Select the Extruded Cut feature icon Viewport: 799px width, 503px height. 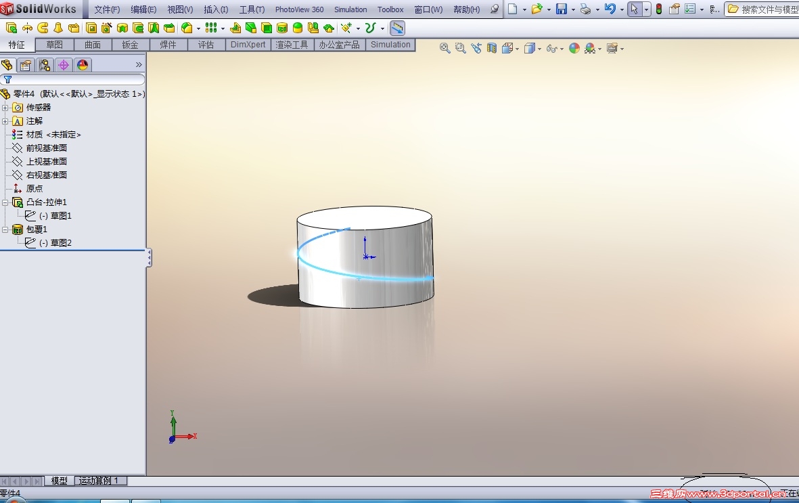(91, 28)
